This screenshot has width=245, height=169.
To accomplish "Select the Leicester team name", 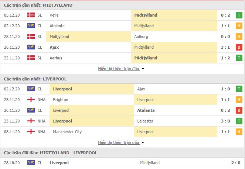I will click(x=144, y=121).
